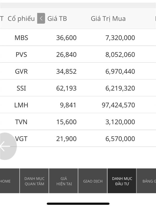This screenshot has height=208, width=156.
Task: Sort by the Giá Trị Mua column
Action: [x=108, y=18]
